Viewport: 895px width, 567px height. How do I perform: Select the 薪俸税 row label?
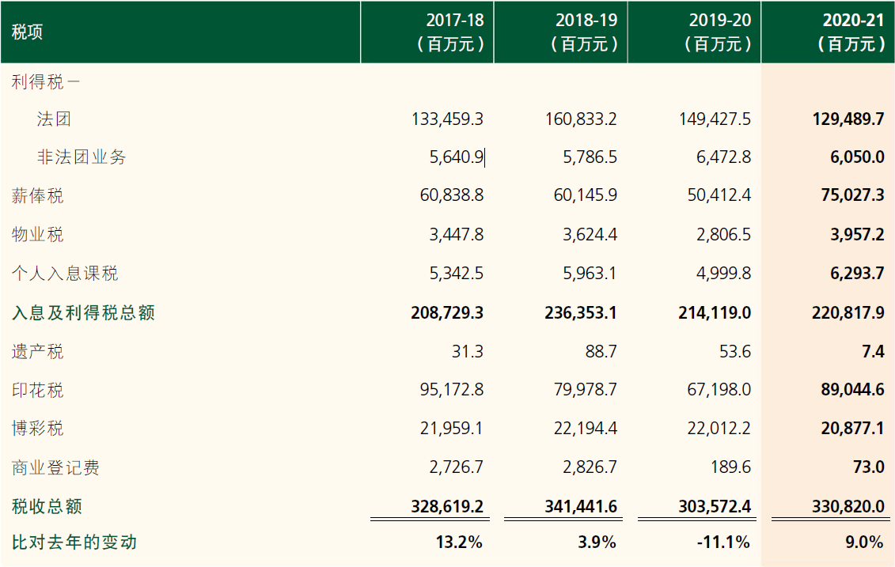click(37, 196)
